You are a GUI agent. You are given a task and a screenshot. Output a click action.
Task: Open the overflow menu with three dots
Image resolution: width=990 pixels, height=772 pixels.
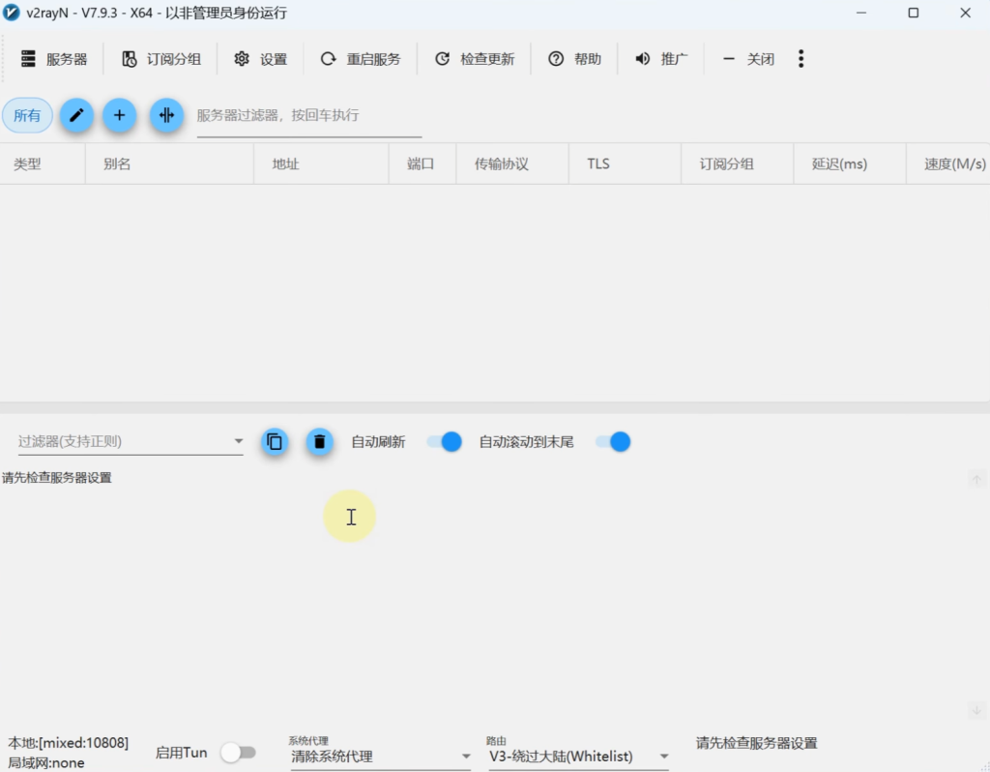pyautogui.click(x=801, y=58)
